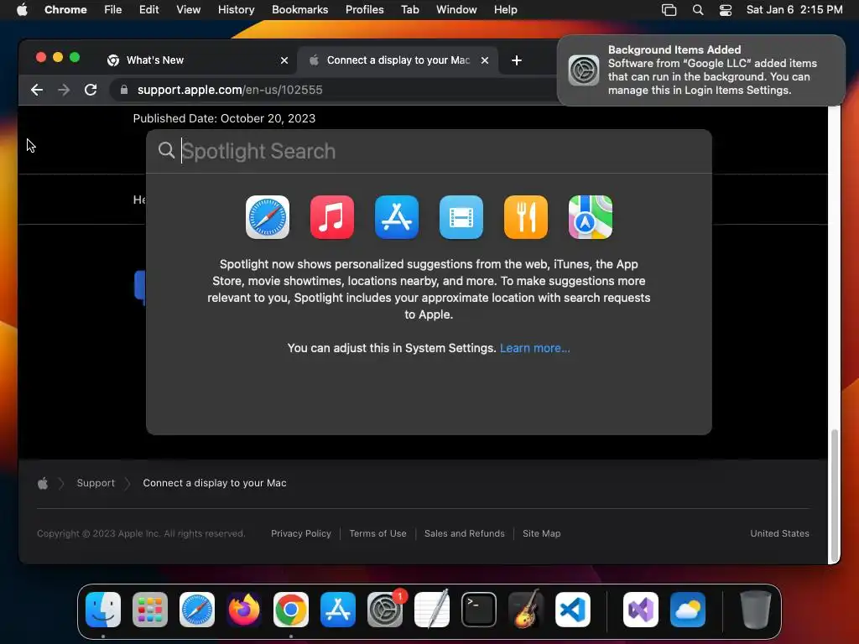Go forward with Chrome forward arrow

pyautogui.click(x=64, y=90)
